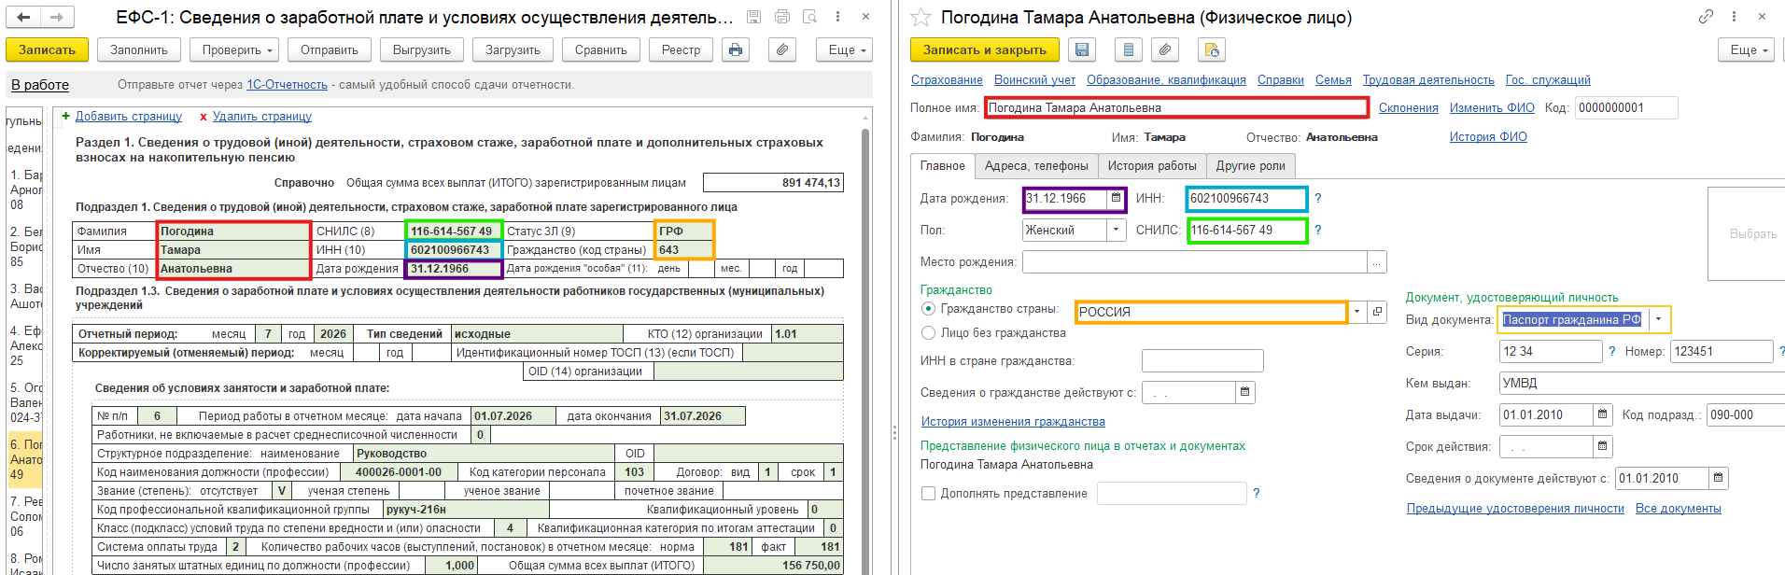This screenshot has height=575, width=1785.
Task: Click the printer icon in the ЕФС-1 title bar
Action: pos(782,17)
